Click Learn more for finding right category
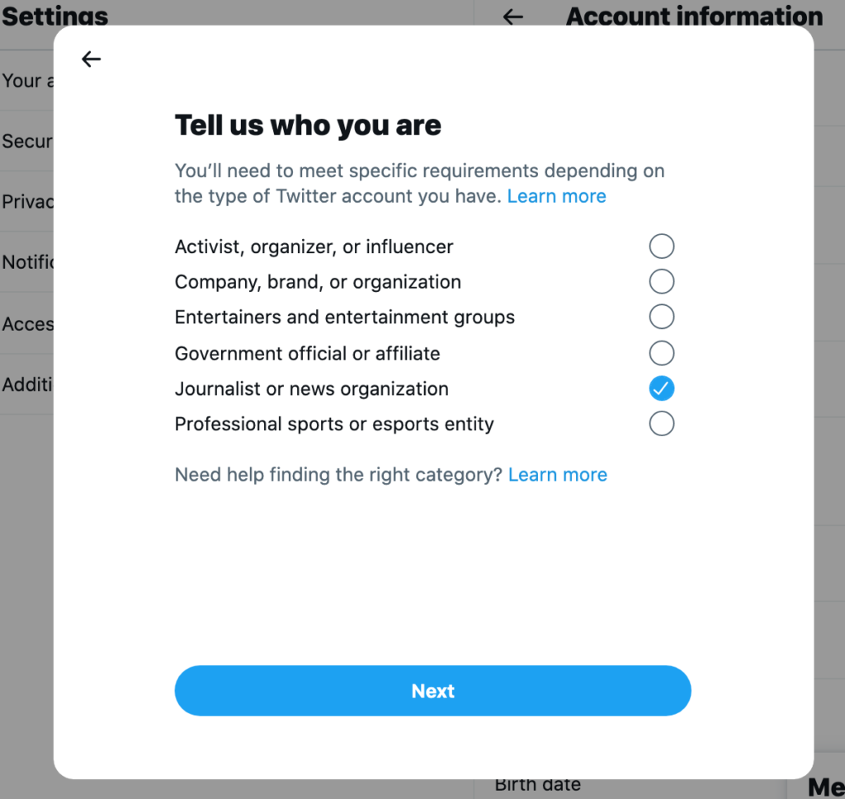The image size is (845, 799). 557,475
